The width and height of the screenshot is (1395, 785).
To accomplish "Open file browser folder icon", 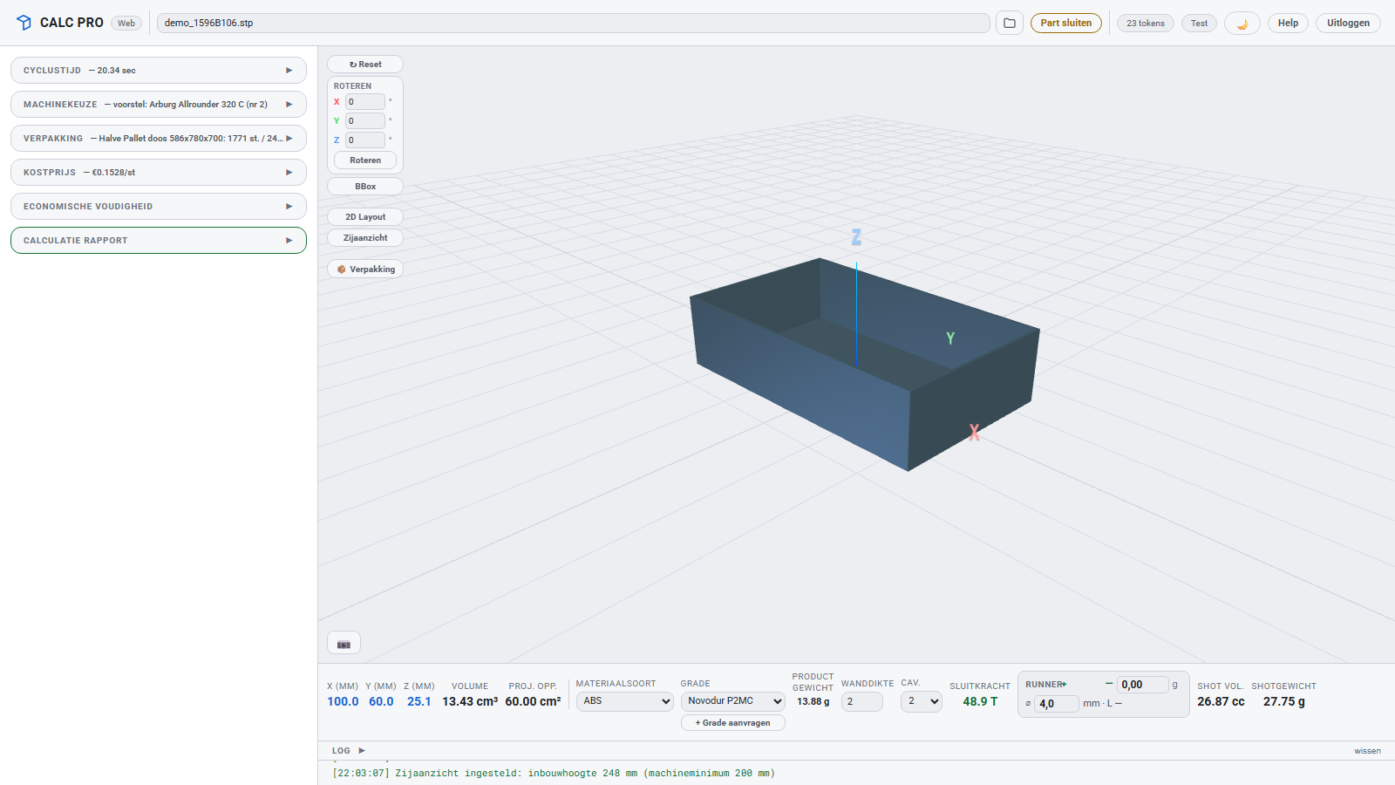I will tap(1010, 23).
